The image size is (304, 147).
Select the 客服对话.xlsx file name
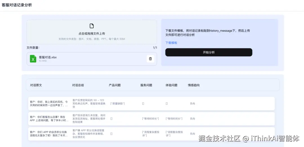(x=48, y=57)
